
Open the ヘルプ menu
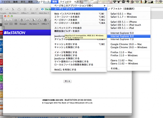tap(78, 2)
